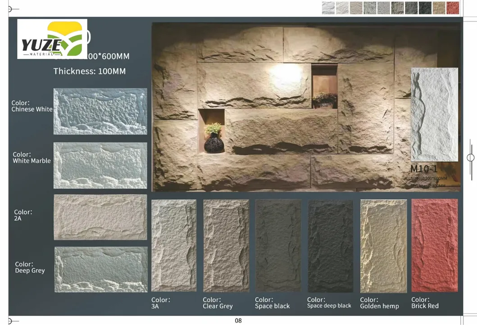This screenshot has width=477, height=325.
Task: Click the YUZE Material logo
Action: pyautogui.click(x=52, y=39)
